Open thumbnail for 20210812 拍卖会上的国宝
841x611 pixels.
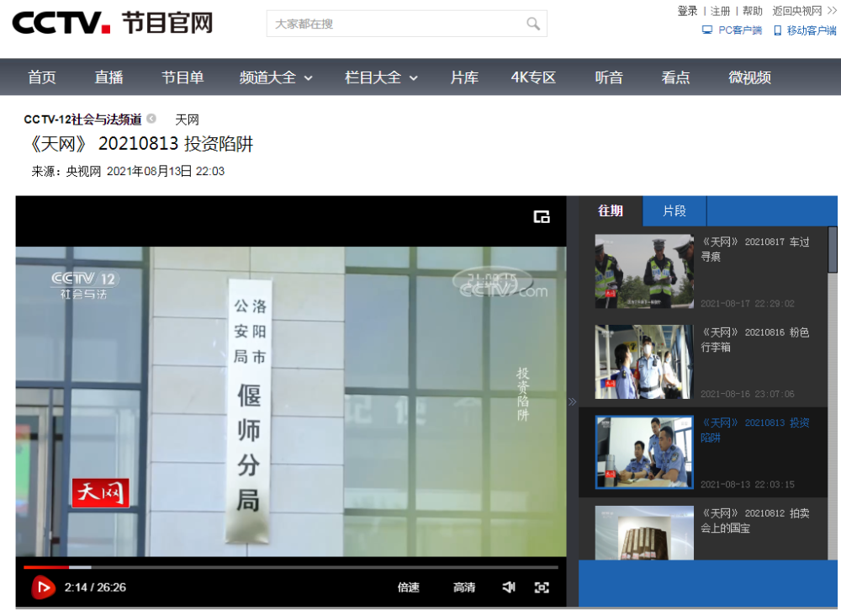click(644, 533)
